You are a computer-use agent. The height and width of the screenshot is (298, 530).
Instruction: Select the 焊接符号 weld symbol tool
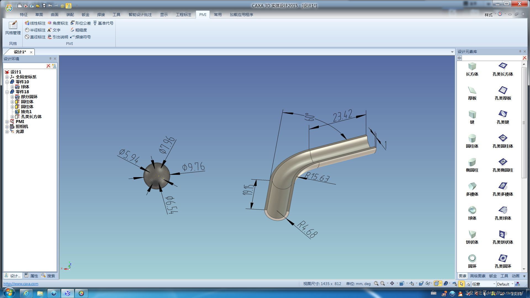[80, 37]
